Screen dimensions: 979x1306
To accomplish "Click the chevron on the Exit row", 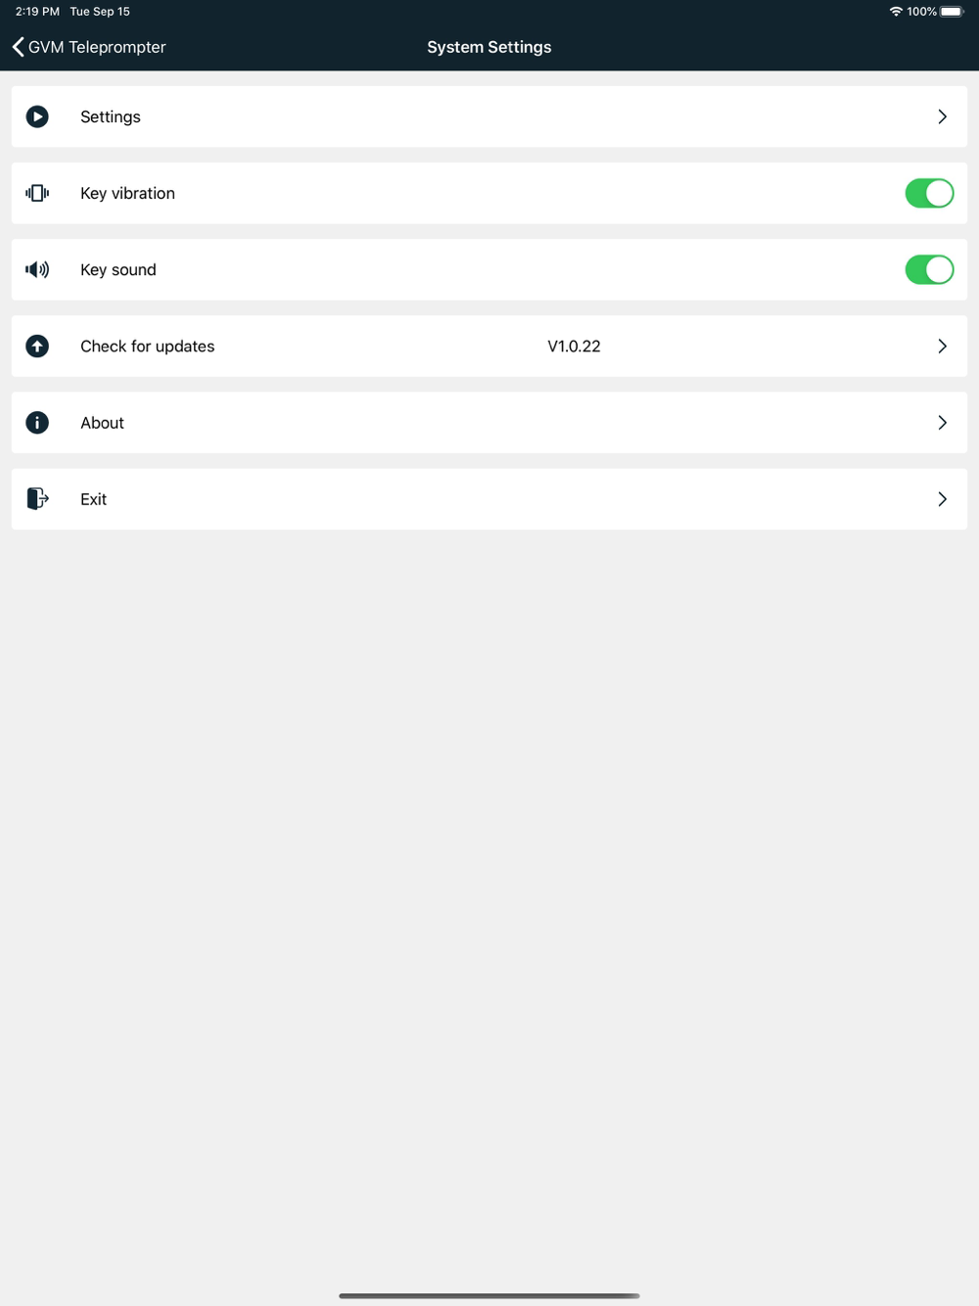I will pyautogui.click(x=942, y=498).
